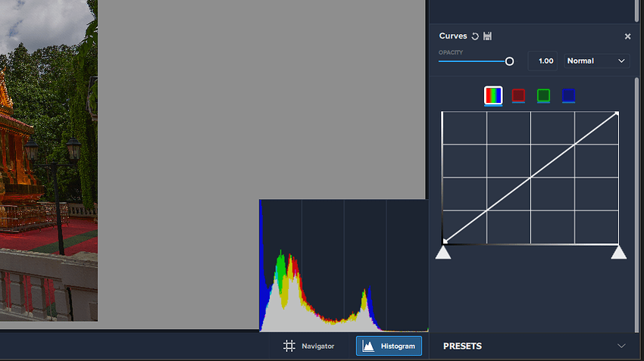Save the Curves preset with disk icon
The image size is (644, 361).
(x=487, y=36)
